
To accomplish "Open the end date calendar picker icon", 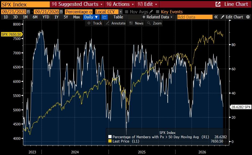I will click(61, 12).
